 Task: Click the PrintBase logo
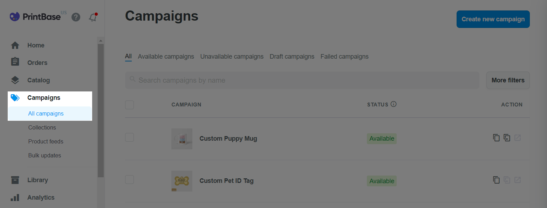tap(35, 17)
